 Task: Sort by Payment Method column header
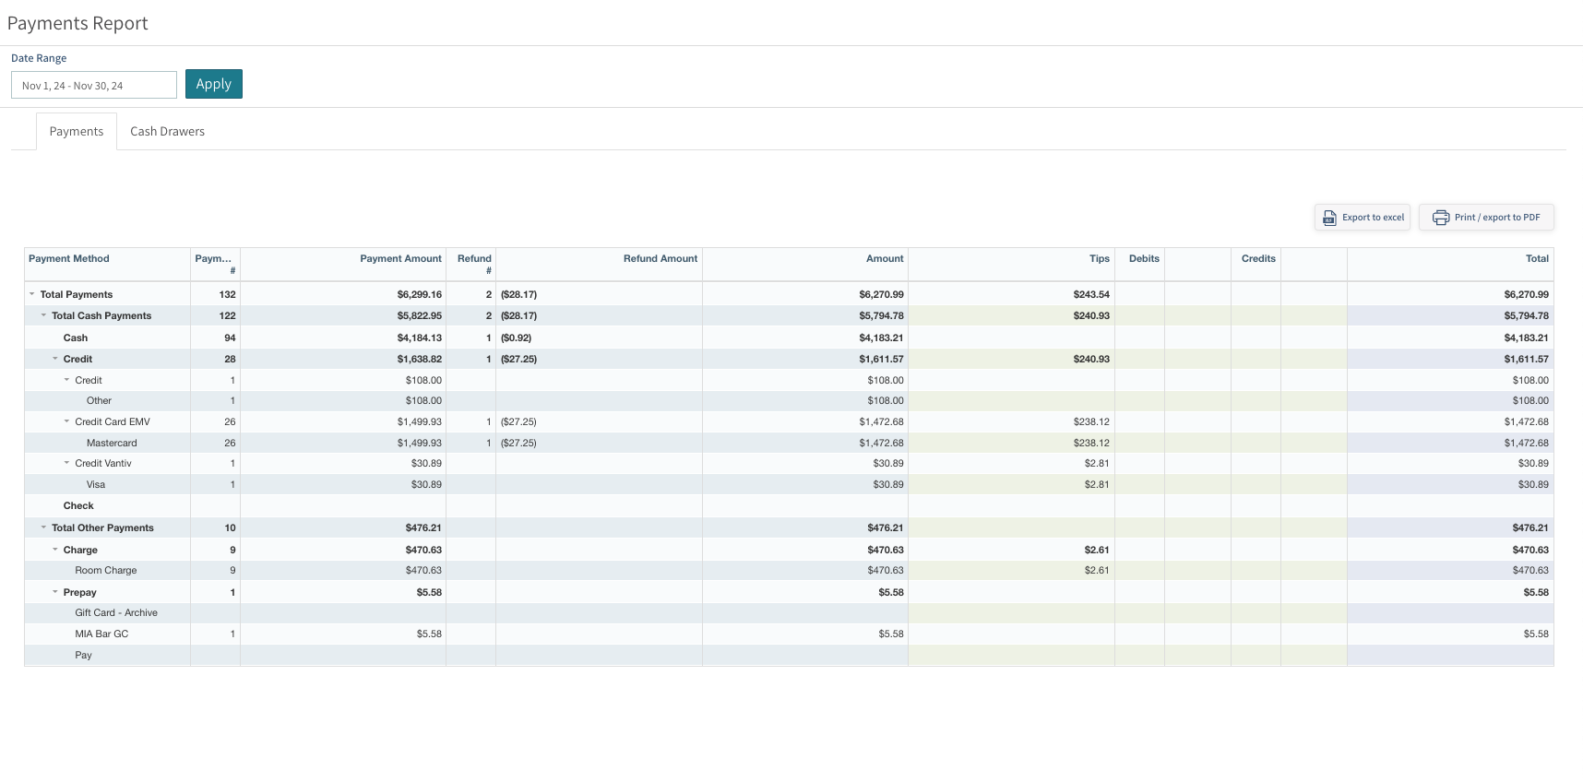pyautogui.click(x=69, y=259)
